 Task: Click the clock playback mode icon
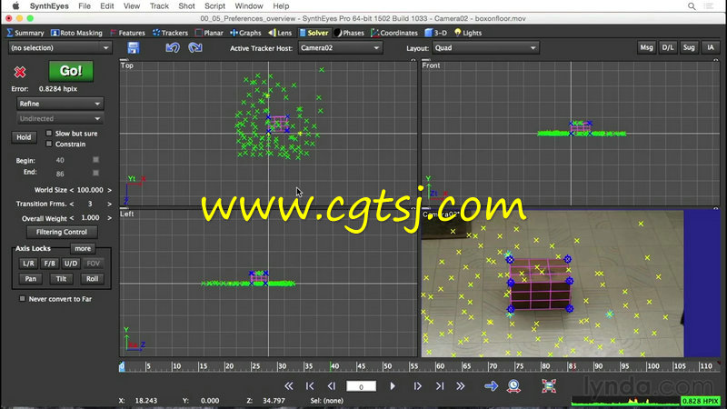(x=513, y=385)
